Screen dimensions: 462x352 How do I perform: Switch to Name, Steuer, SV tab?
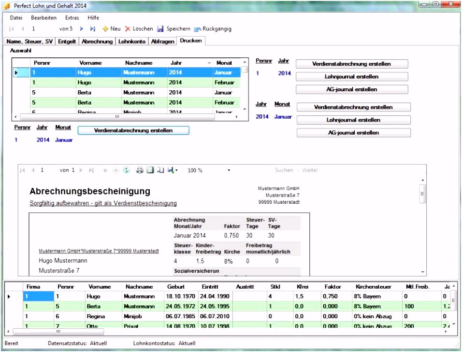click(x=29, y=42)
